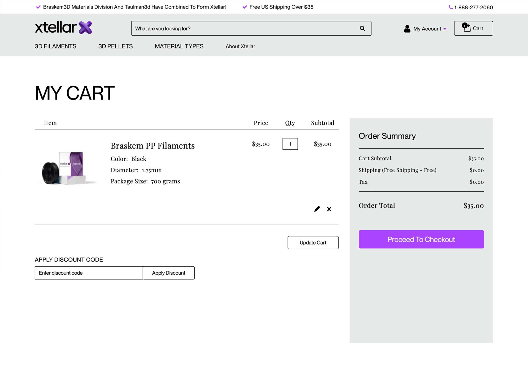Click the Tax label in Order Summary

click(x=363, y=182)
